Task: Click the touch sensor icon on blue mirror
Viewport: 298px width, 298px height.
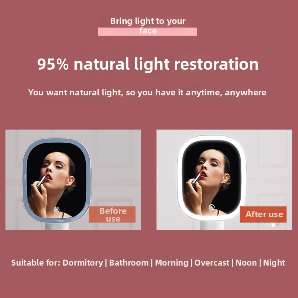Action: coord(57,209)
